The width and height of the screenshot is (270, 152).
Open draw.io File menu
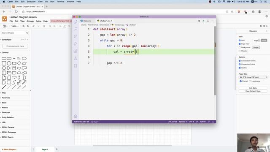[x=11, y=21]
